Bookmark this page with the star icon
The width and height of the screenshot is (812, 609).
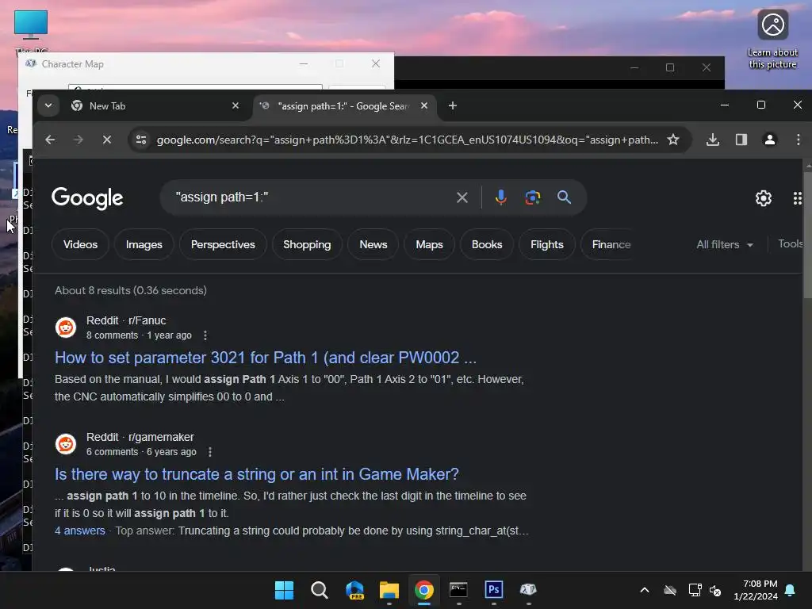pos(672,140)
